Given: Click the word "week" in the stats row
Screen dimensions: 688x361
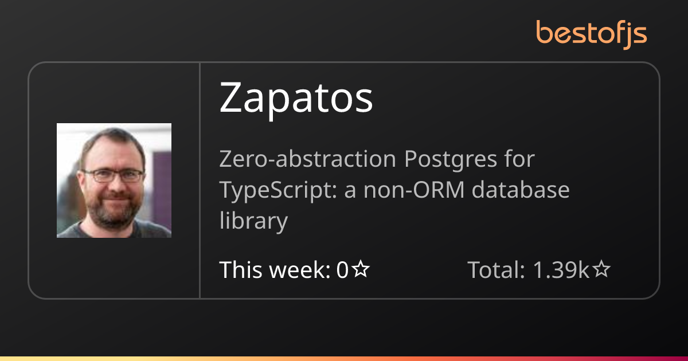Looking at the screenshot, I should tap(295, 270).
